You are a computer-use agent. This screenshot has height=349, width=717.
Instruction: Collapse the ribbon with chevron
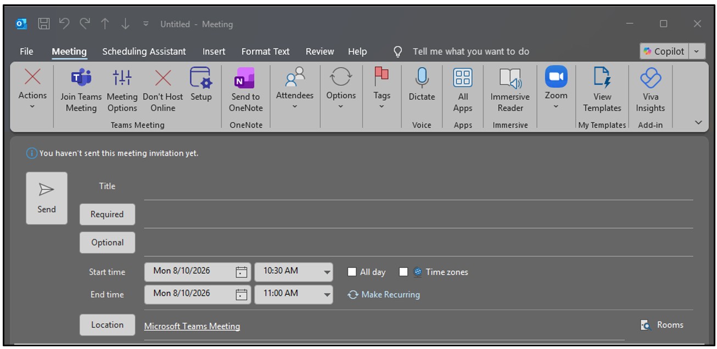coord(698,122)
